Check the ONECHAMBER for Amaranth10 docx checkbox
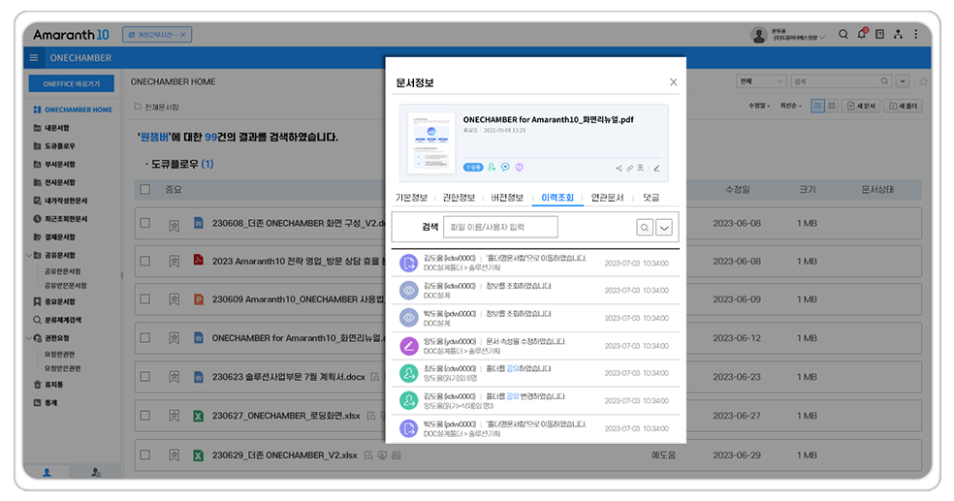The height and width of the screenshot is (501, 954). [144, 337]
